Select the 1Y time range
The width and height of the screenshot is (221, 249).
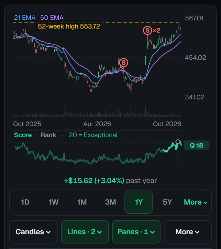(139, 202)
